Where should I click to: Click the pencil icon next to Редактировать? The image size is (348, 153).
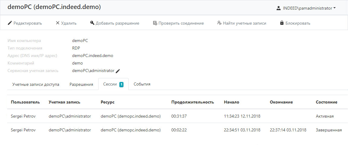(x=10, y=23)
